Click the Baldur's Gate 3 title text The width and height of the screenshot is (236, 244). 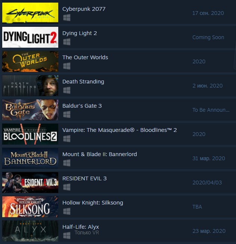pyautogui.click(x=82, y=106)
